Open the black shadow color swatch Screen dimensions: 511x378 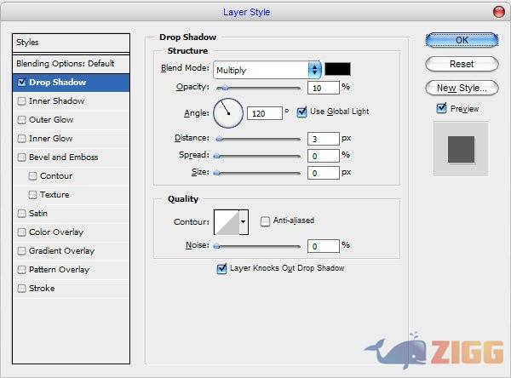(337, 69)
